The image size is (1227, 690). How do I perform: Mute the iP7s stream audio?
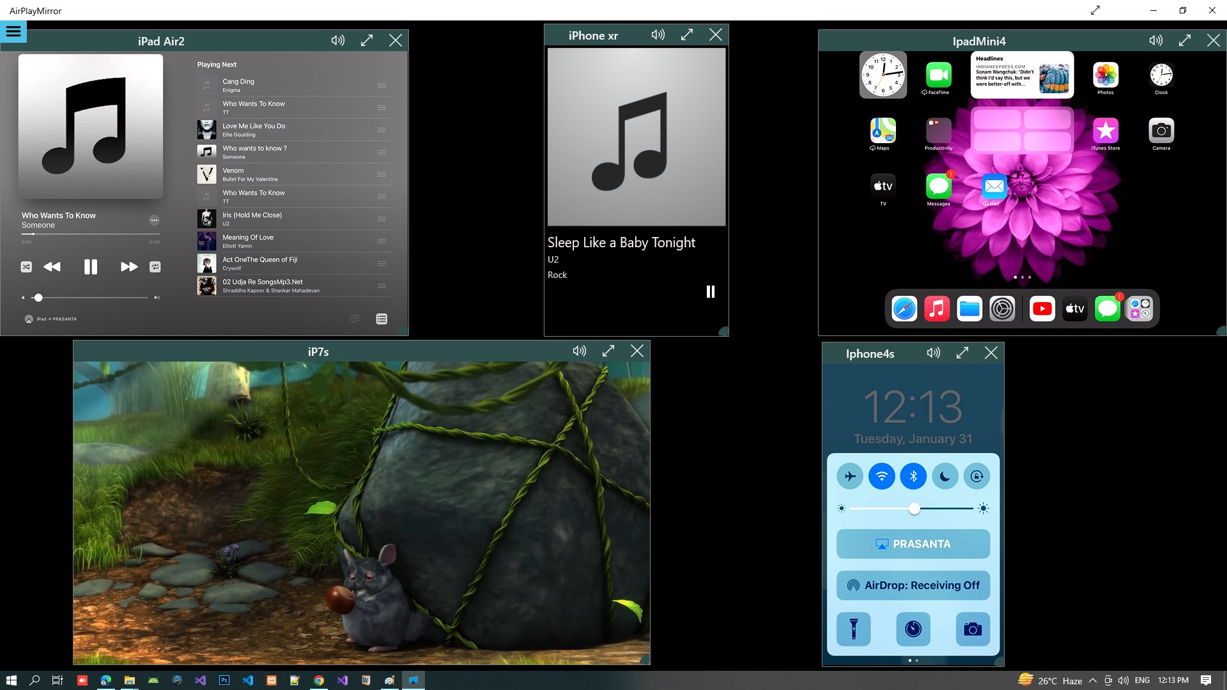pos(579,351)
